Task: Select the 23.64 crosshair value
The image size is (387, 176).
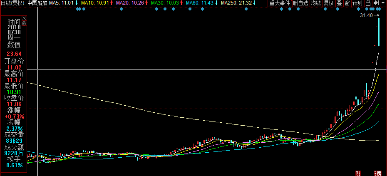Action: pos(14,54)
